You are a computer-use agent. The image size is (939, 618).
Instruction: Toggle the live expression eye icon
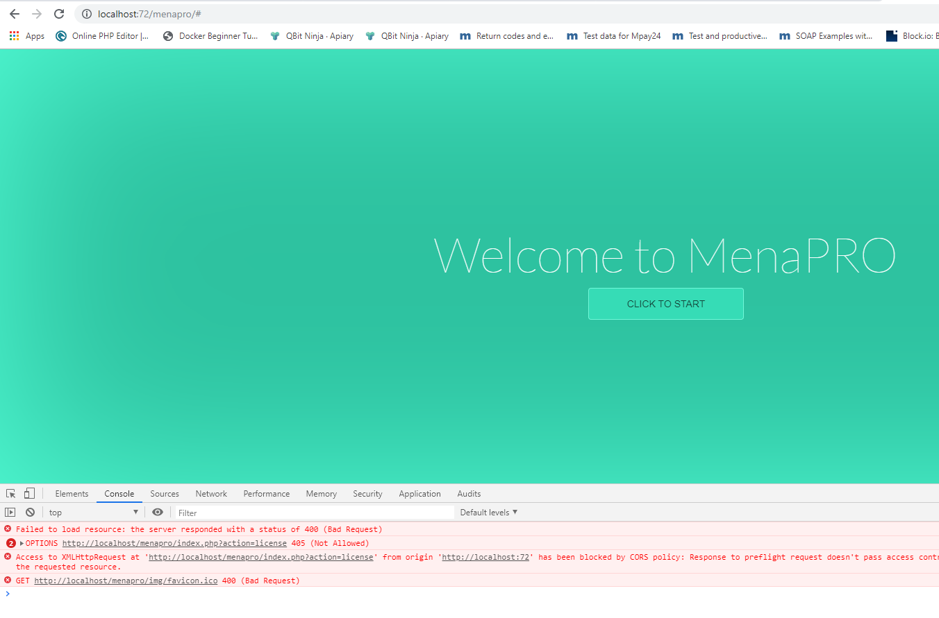(x=158, y=513)
